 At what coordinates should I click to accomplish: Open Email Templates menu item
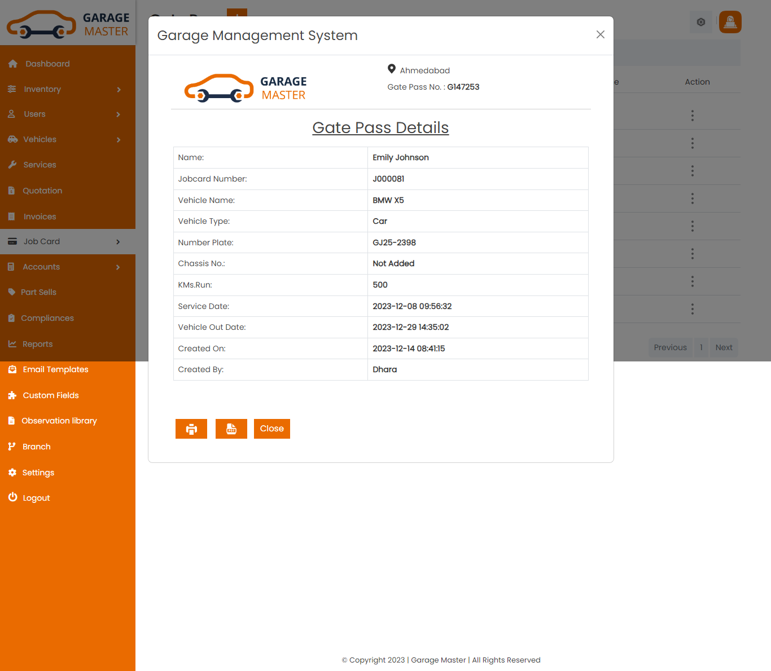55,369
